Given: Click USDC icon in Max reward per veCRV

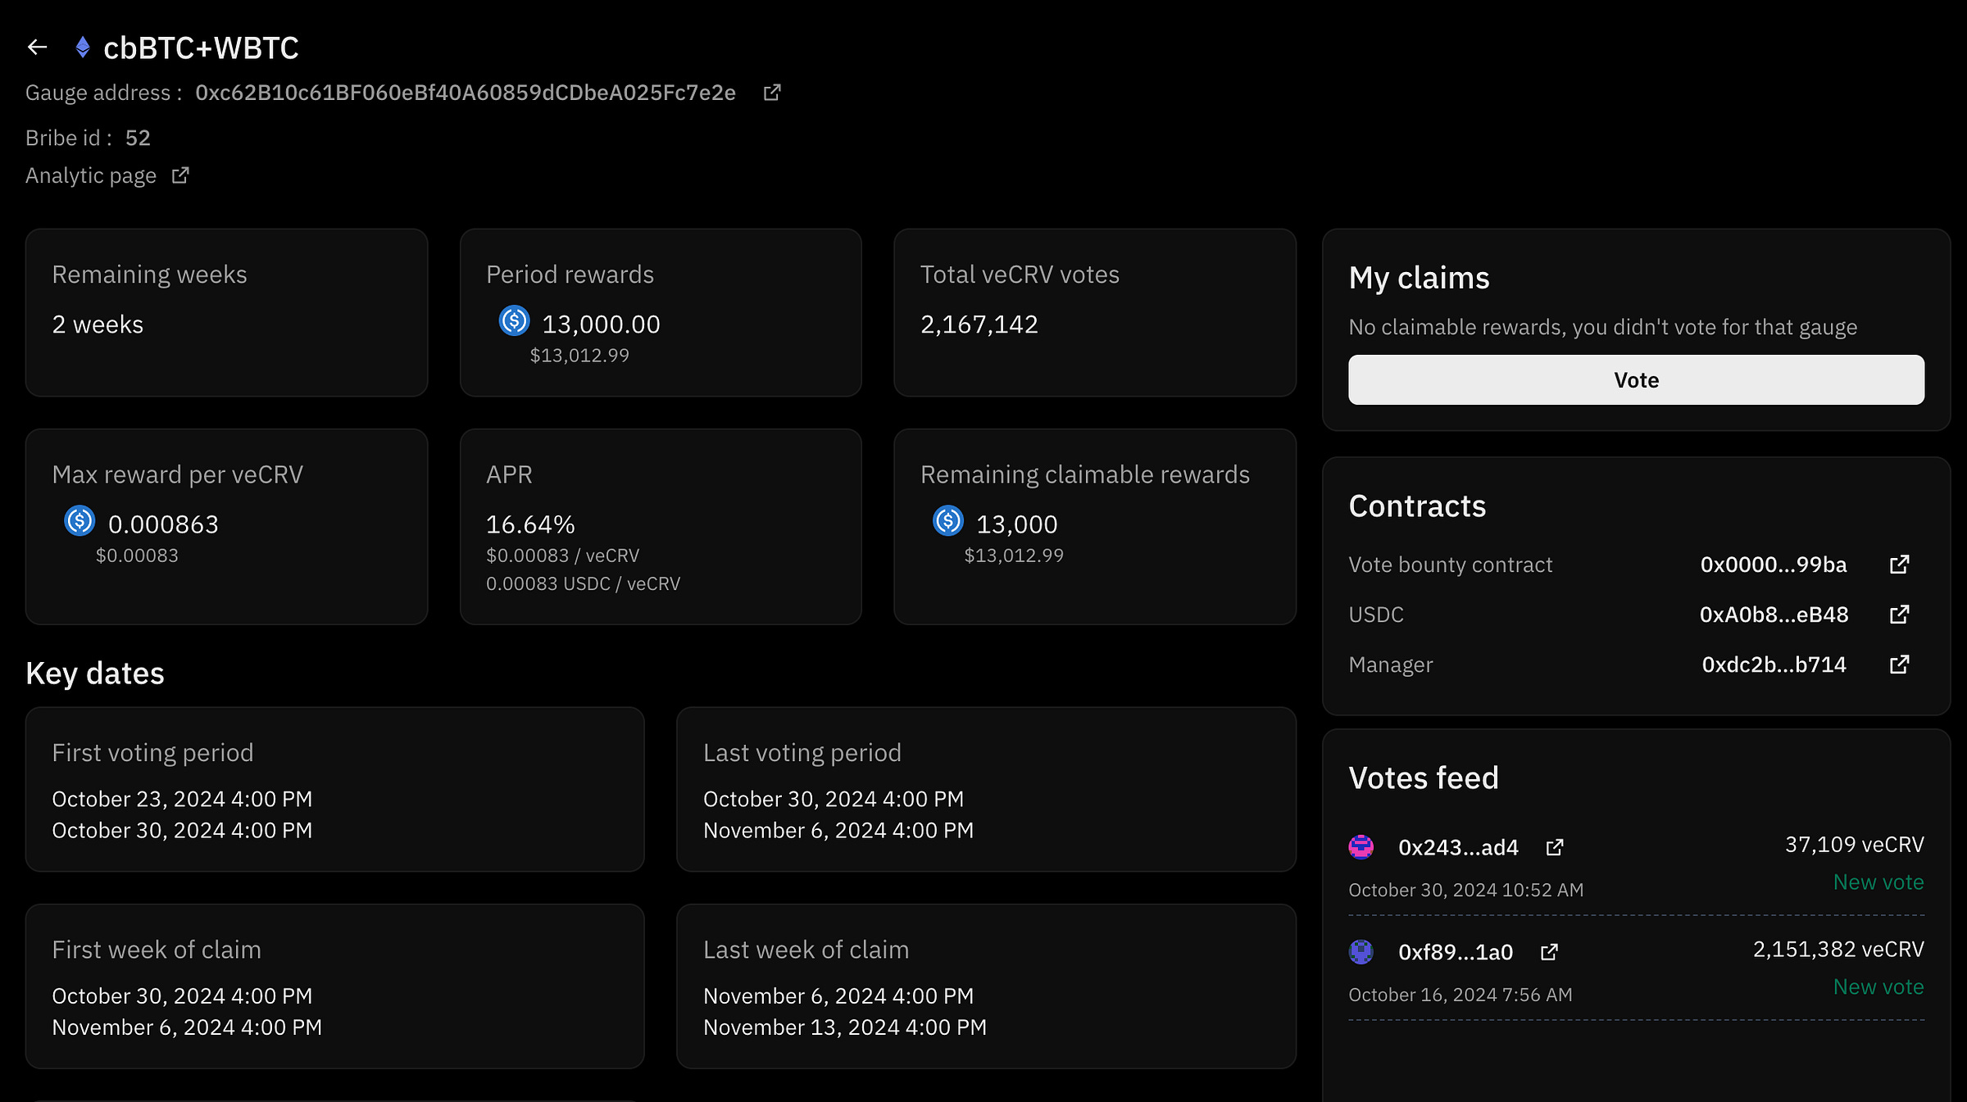Looking at the screenshot, I should pyautogui.click(x=79, y=520).
